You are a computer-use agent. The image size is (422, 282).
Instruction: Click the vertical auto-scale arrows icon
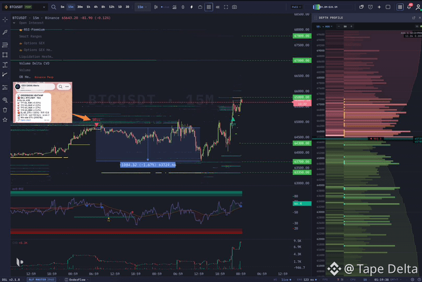coord(183,7)
